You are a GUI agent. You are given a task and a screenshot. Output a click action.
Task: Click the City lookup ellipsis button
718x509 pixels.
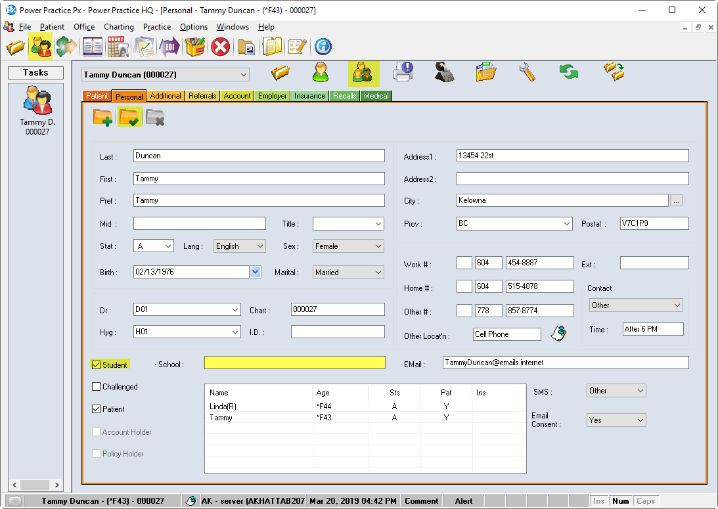(x=676, y=201)
